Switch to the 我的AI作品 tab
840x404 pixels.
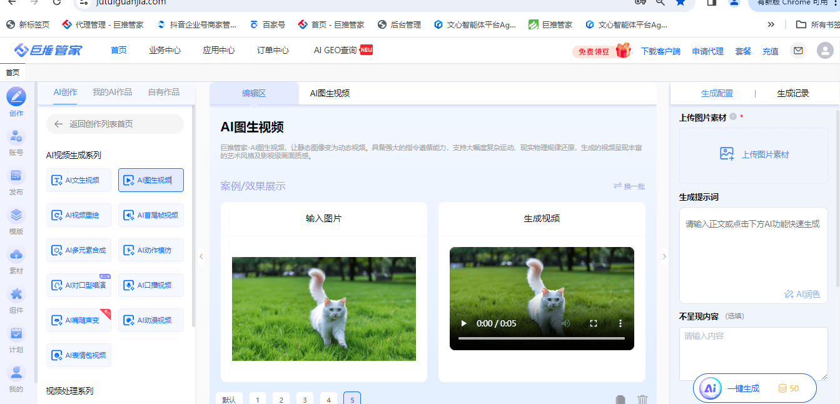click(x=112, y=92)
